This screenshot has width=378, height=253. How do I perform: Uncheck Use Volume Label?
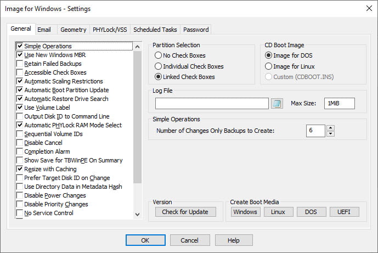20,108
